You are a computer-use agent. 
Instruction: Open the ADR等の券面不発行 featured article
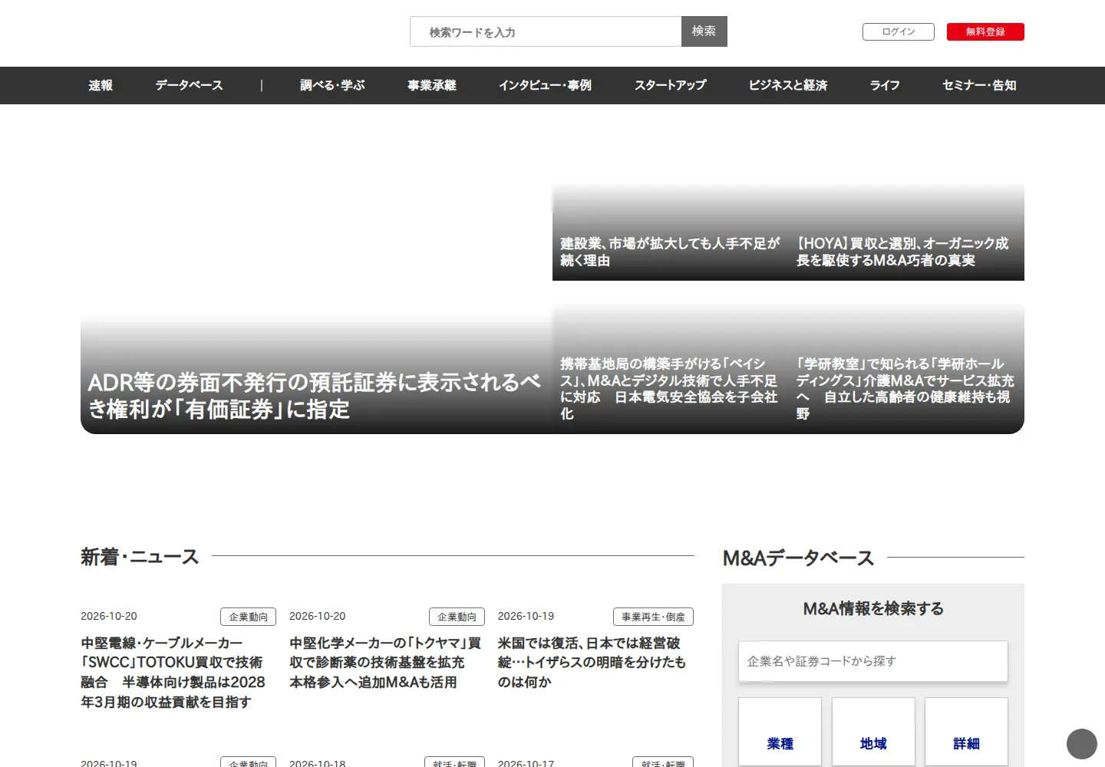[x=315, y=396]
